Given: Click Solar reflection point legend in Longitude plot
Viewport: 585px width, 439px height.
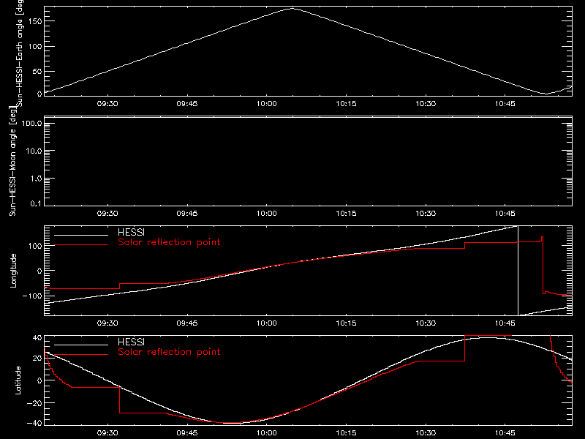Looking at the screenshot, I should (x=169, y=242).
